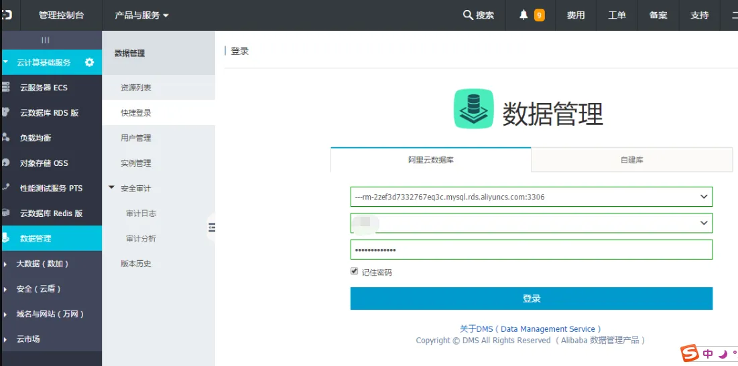Open 备案 in top navigation
The width and height of the screenshot is (738, 366).
pyautogui.click(x=658, y=15)
